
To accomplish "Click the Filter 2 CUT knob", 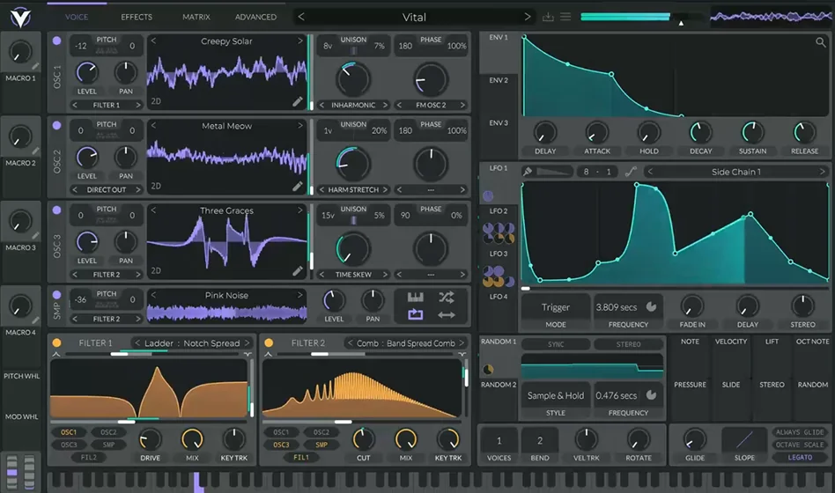I will point(363,438).
